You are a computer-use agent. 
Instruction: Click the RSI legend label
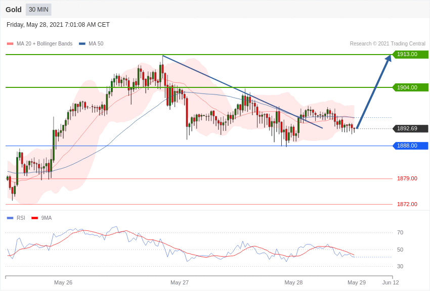21,218
